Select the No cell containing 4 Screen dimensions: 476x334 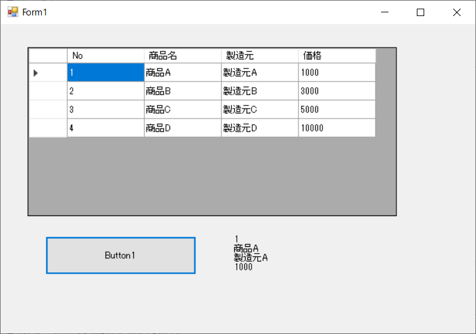105,128
